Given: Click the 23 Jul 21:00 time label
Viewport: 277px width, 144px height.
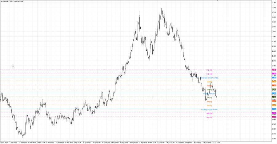Looking at the screenshot, I should click(x=216, y=142).
